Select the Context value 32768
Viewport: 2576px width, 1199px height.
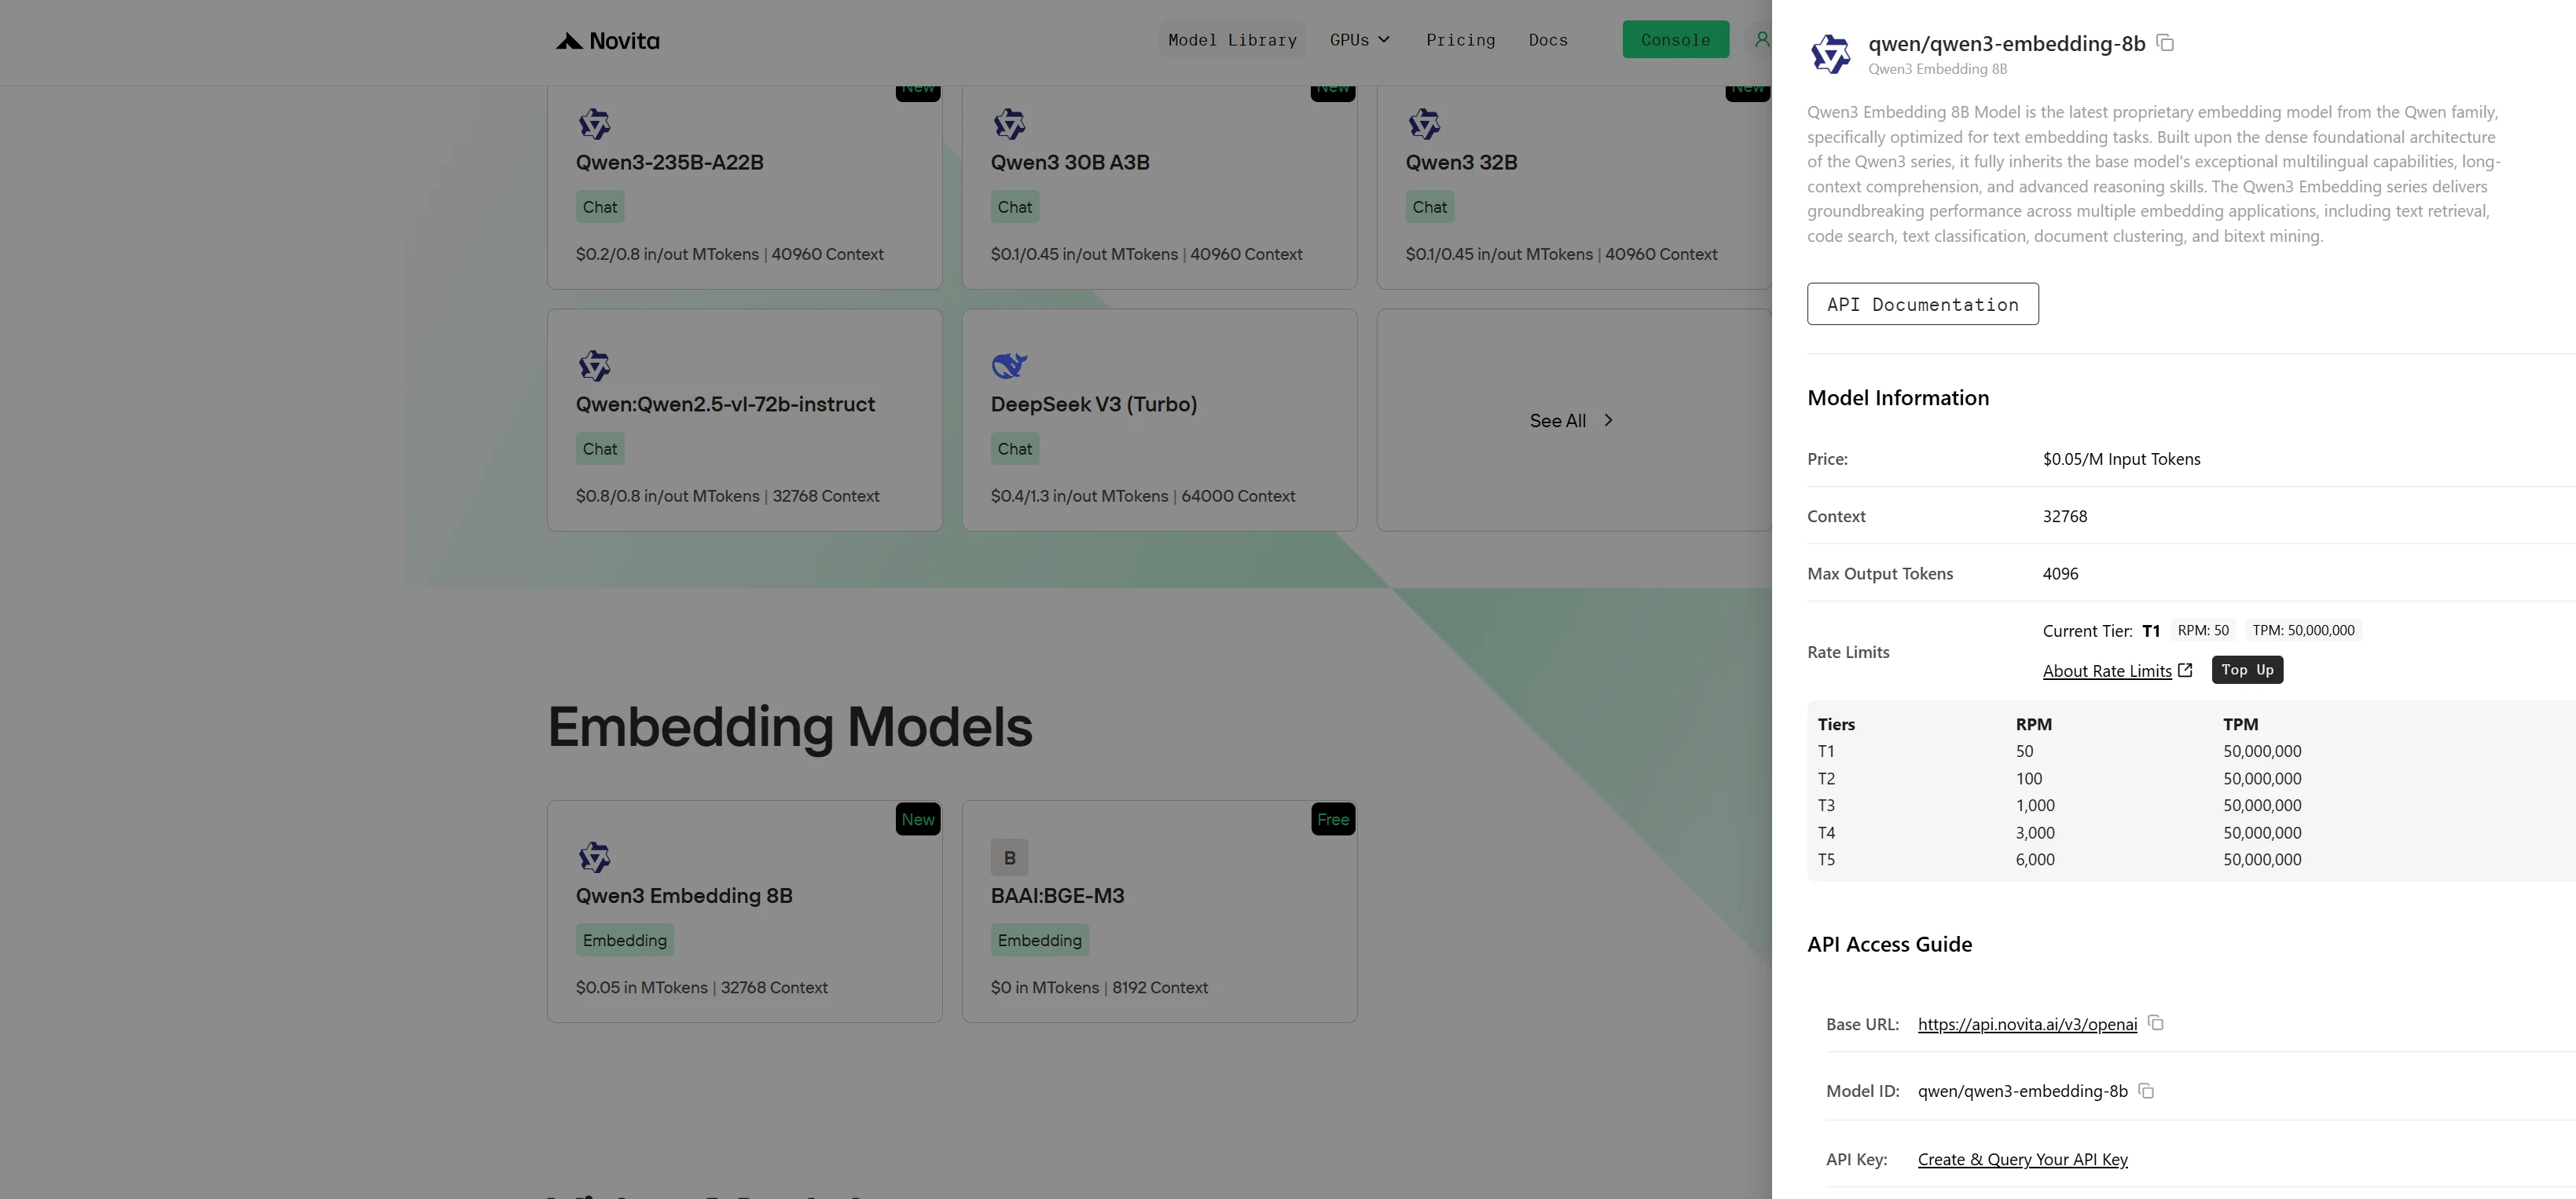[2064, 516]
